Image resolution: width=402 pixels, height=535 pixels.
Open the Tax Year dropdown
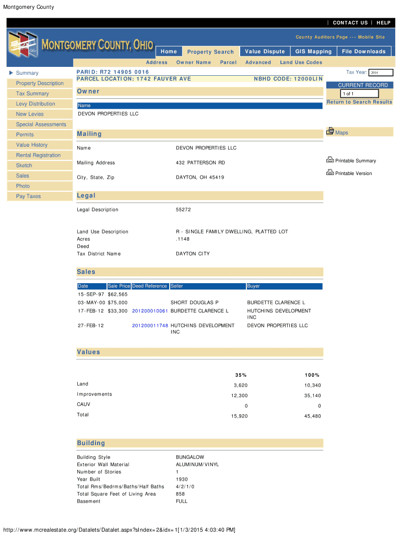tap(381, 73)
